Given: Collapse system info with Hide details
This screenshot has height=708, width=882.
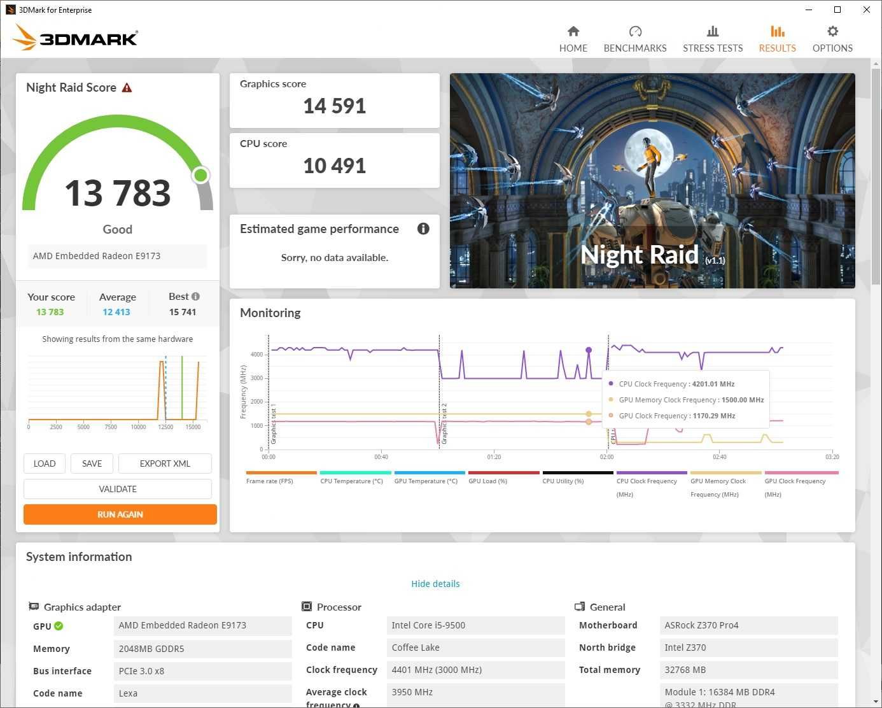Looking at the screenshot, I should pos(435,584).
